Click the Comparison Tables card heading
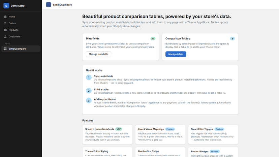 pos(178,38)
